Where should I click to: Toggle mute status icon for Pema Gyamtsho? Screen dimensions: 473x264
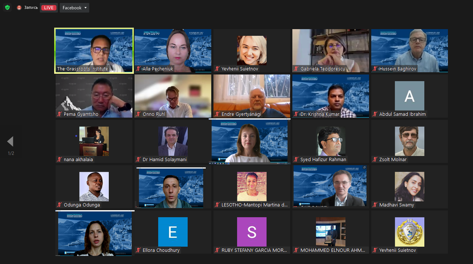(x=59, y=114)
